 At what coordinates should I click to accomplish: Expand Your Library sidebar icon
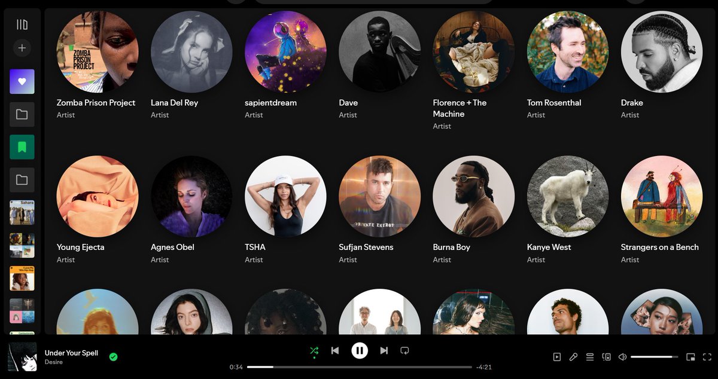22,25
